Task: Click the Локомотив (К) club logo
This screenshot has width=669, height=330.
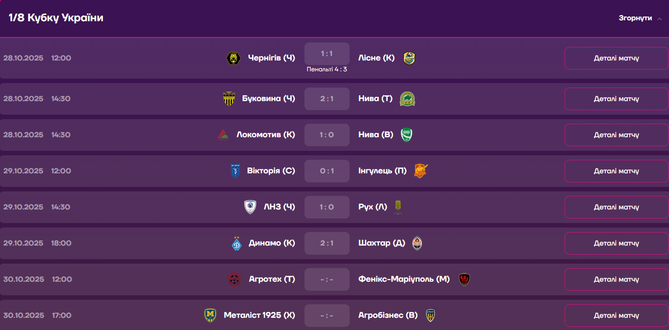Action: (x=223, y=135)
